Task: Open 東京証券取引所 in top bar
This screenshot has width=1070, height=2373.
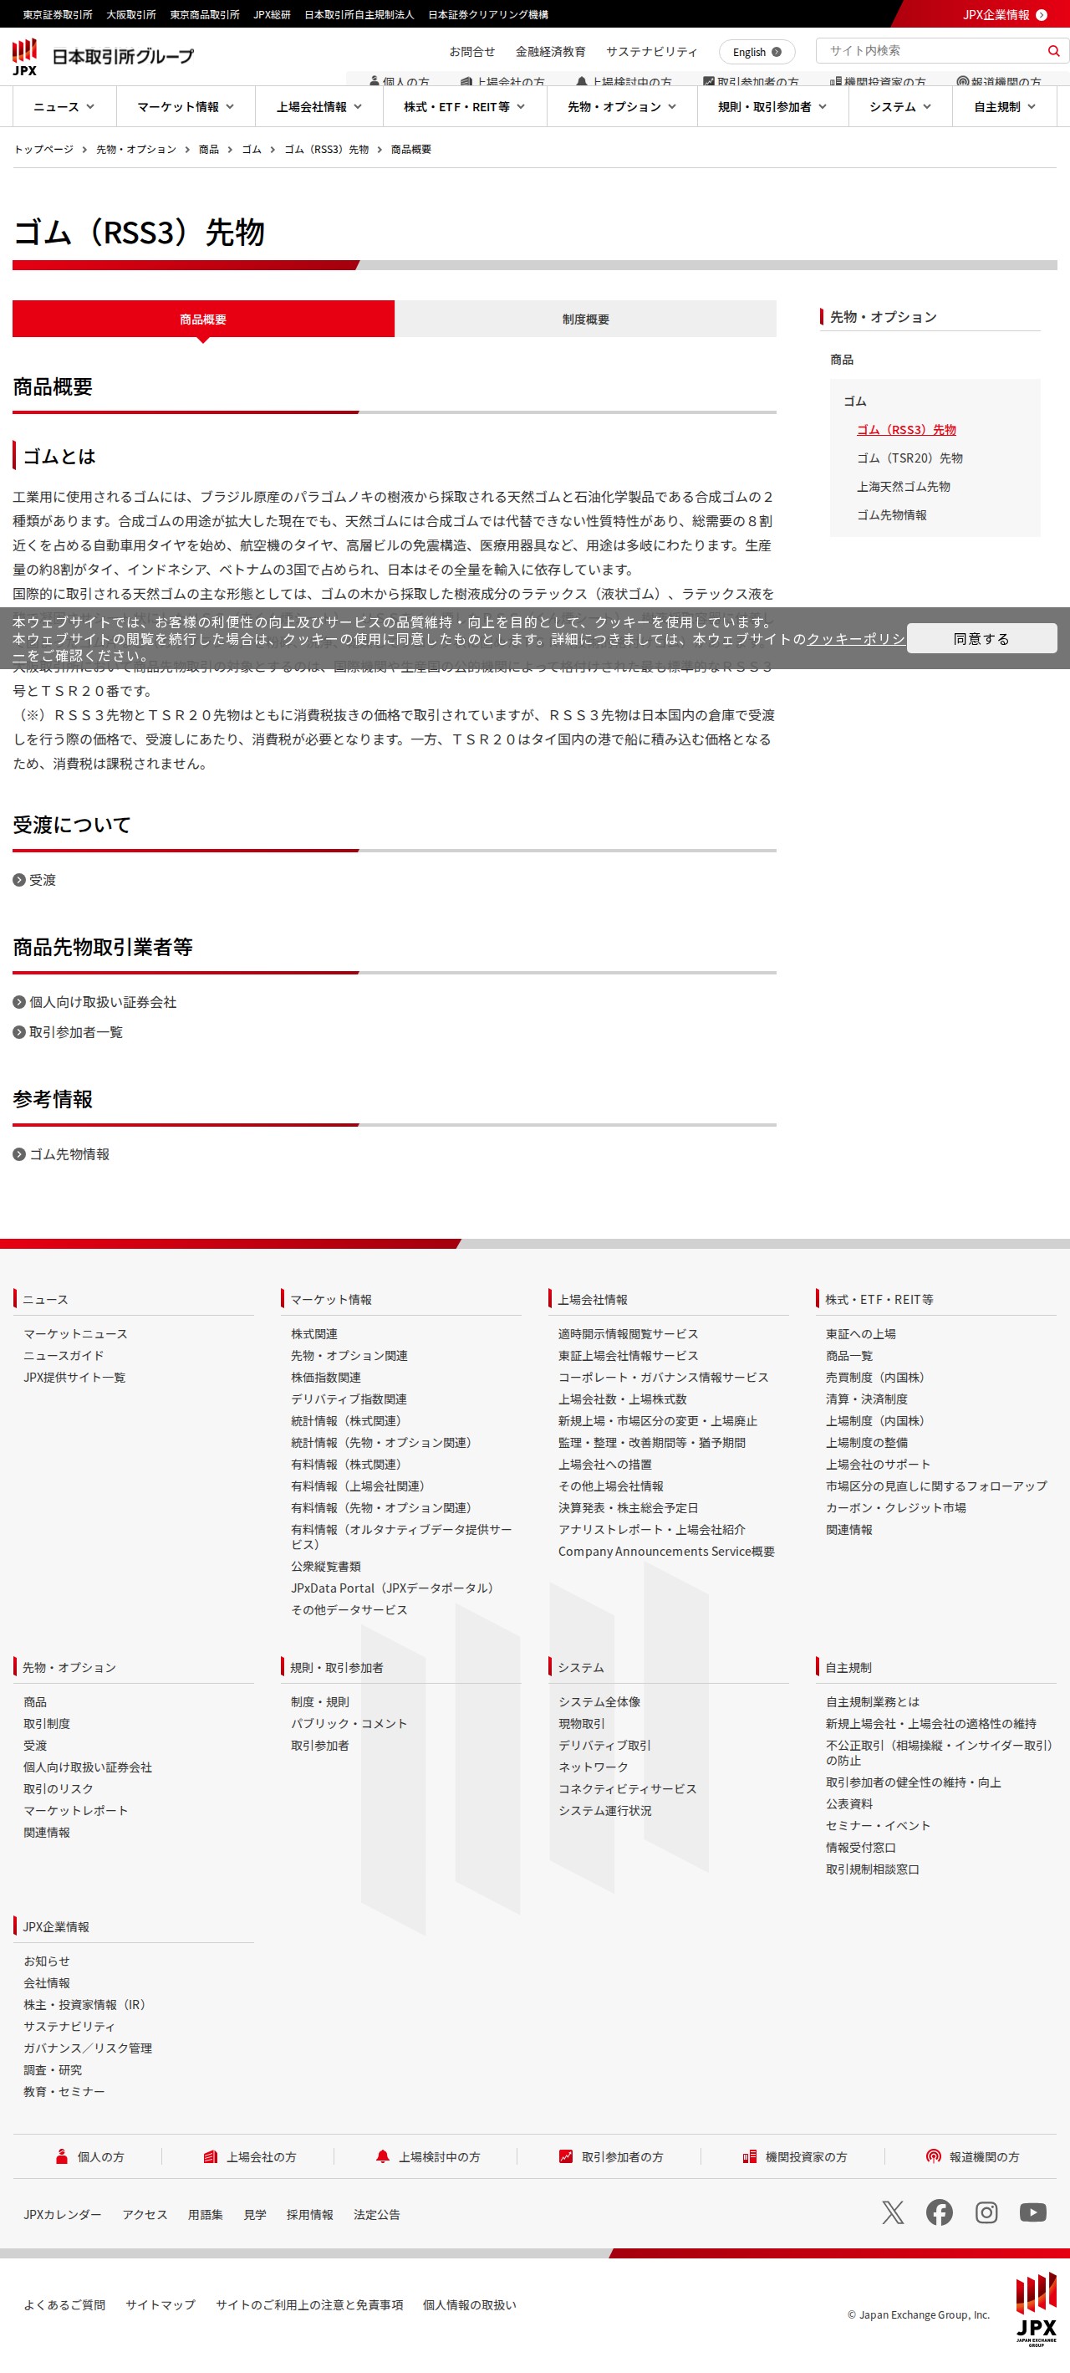Action: 57,15
